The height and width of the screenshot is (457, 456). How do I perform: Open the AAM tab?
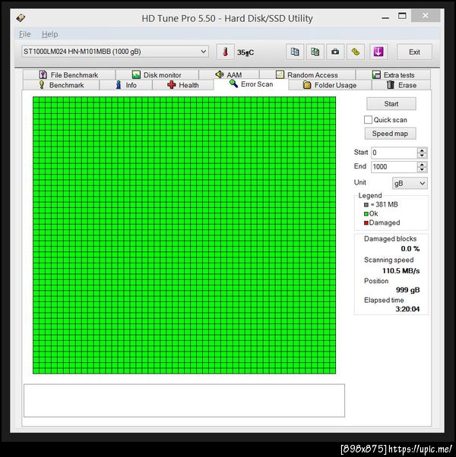point(229,75)
